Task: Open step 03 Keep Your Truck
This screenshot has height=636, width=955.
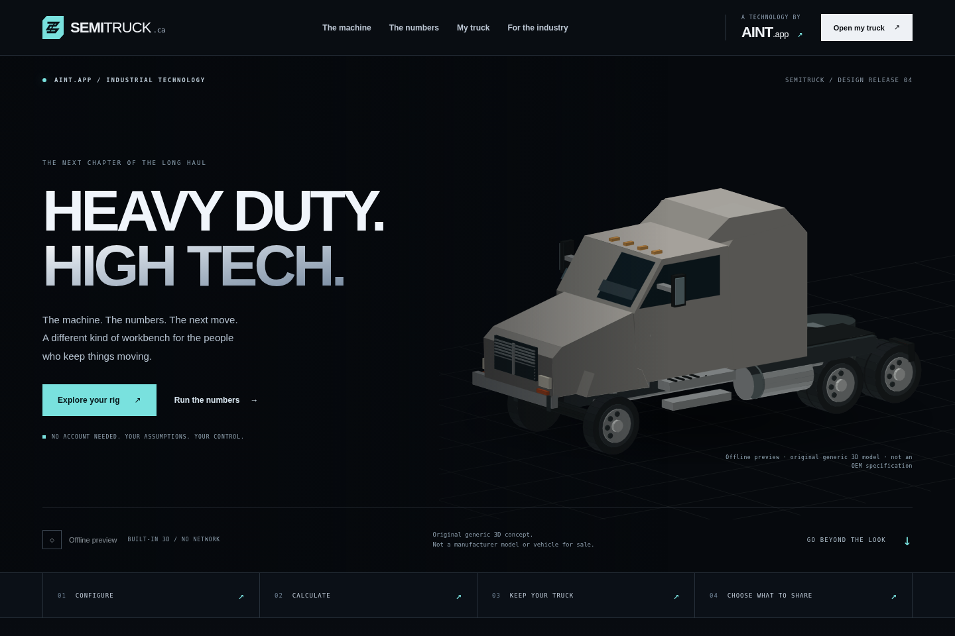Action: (x=586, y=596)
